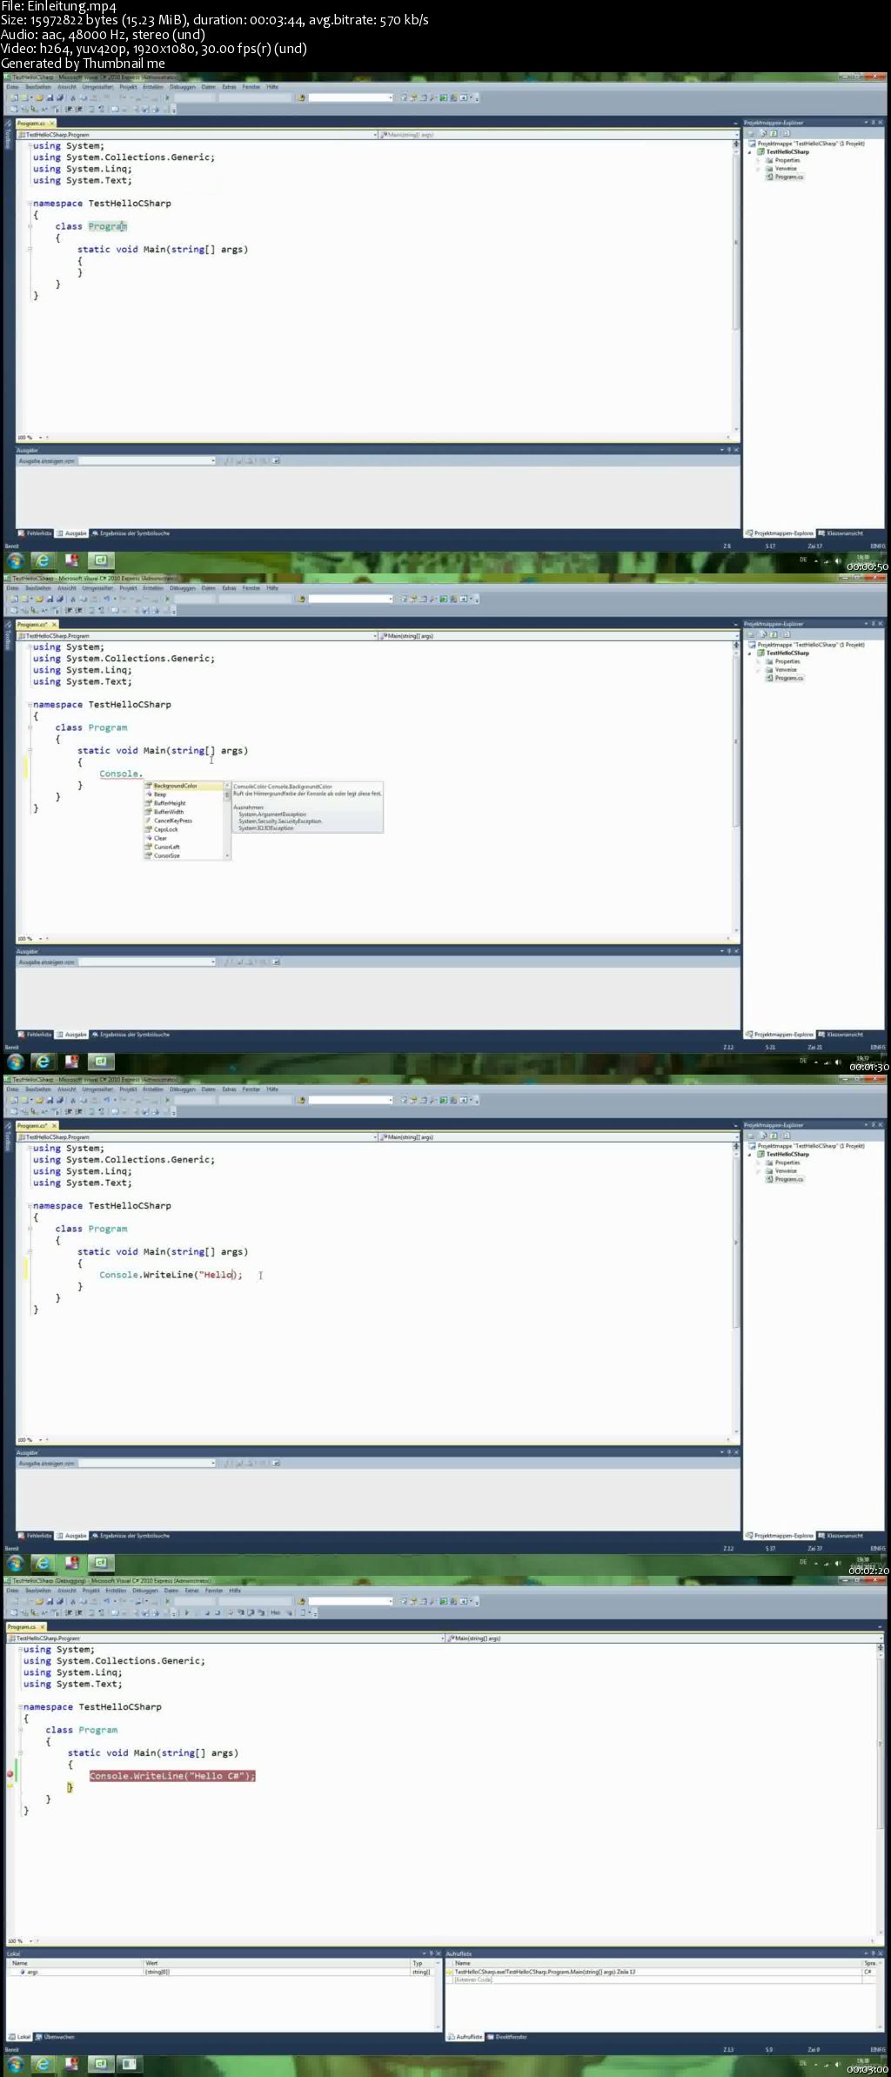
Task: Select Program.cs tree item in 00:02:20 frame
Action: pyautogui.click(x=785, y=1180)
